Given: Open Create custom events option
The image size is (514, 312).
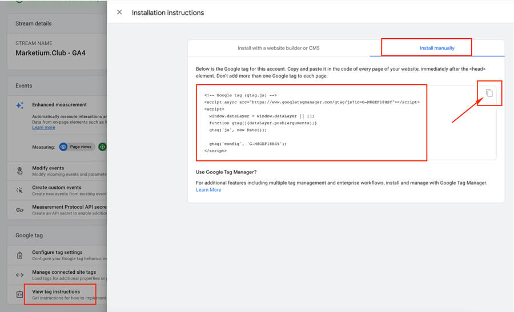Looking at the screenshot, I should click(x=63, y=190).
